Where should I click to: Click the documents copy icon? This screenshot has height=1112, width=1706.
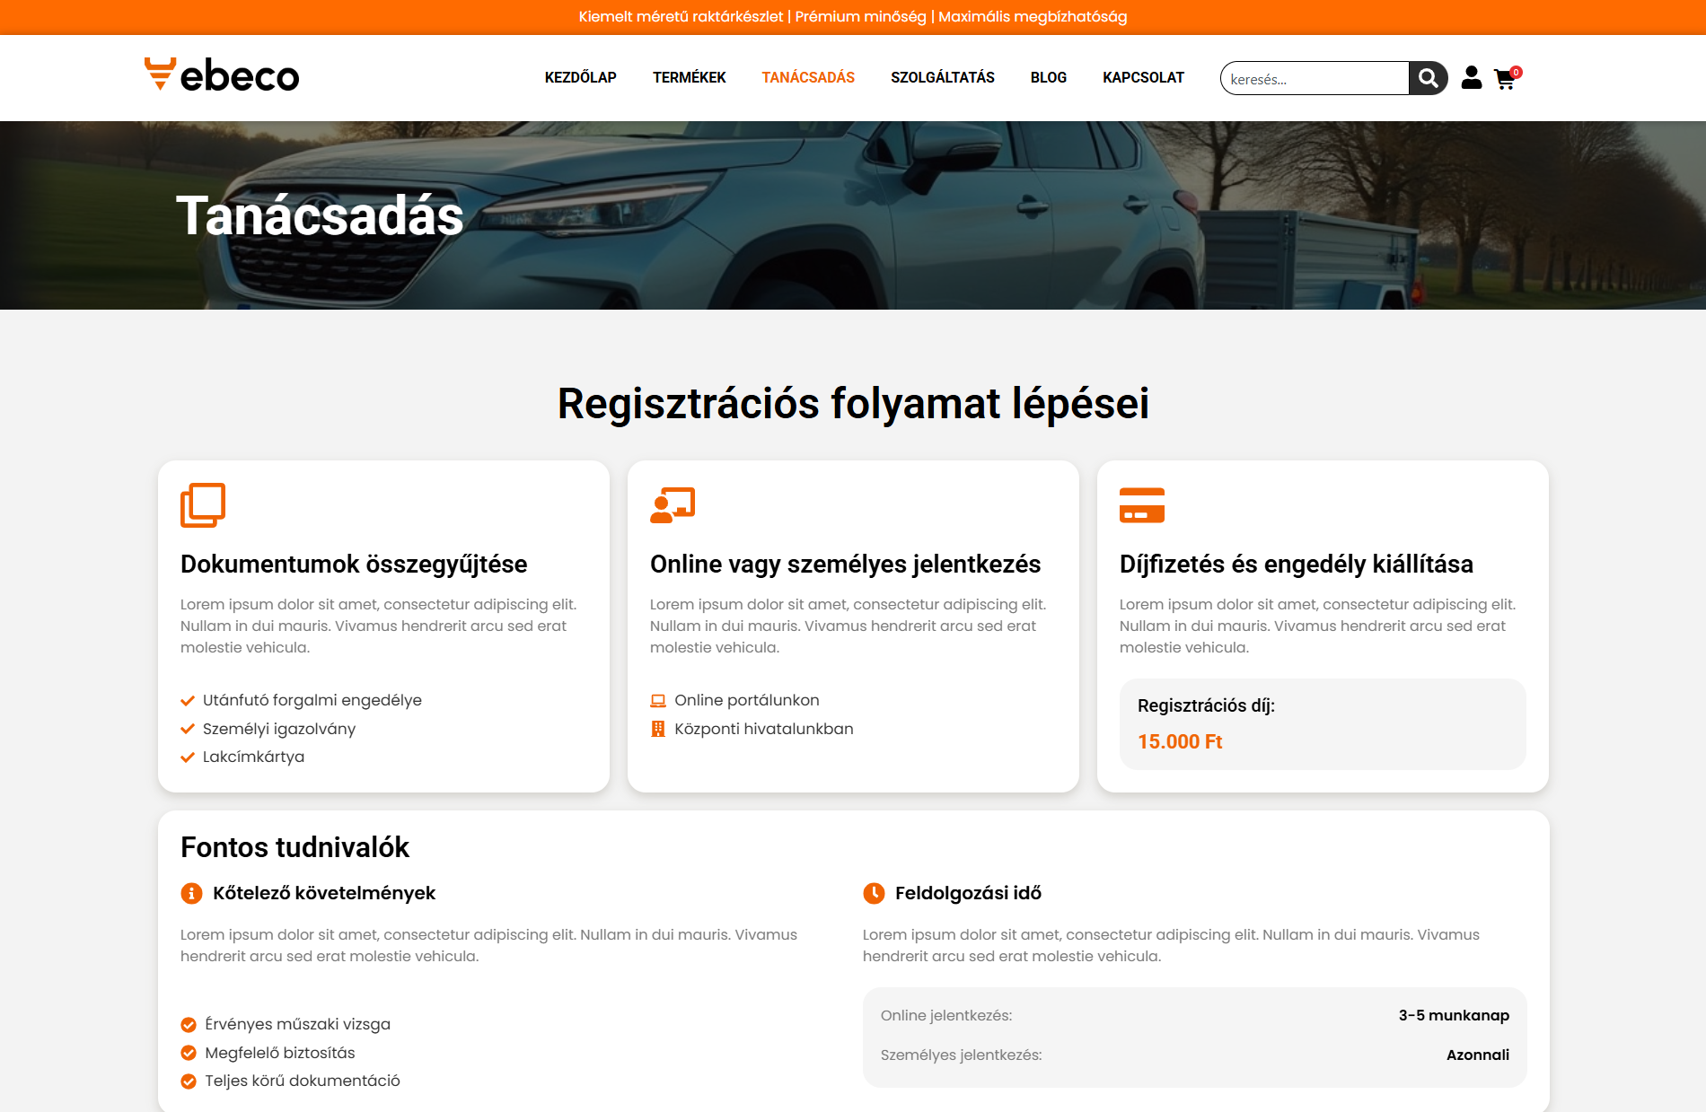click(x=203, y=505)
